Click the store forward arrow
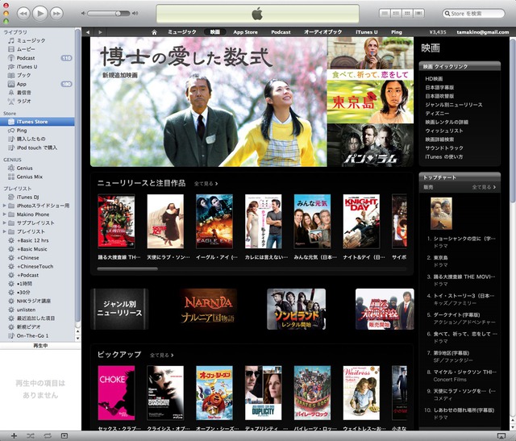Screen dimensions: 516x441 coord(100,32)
